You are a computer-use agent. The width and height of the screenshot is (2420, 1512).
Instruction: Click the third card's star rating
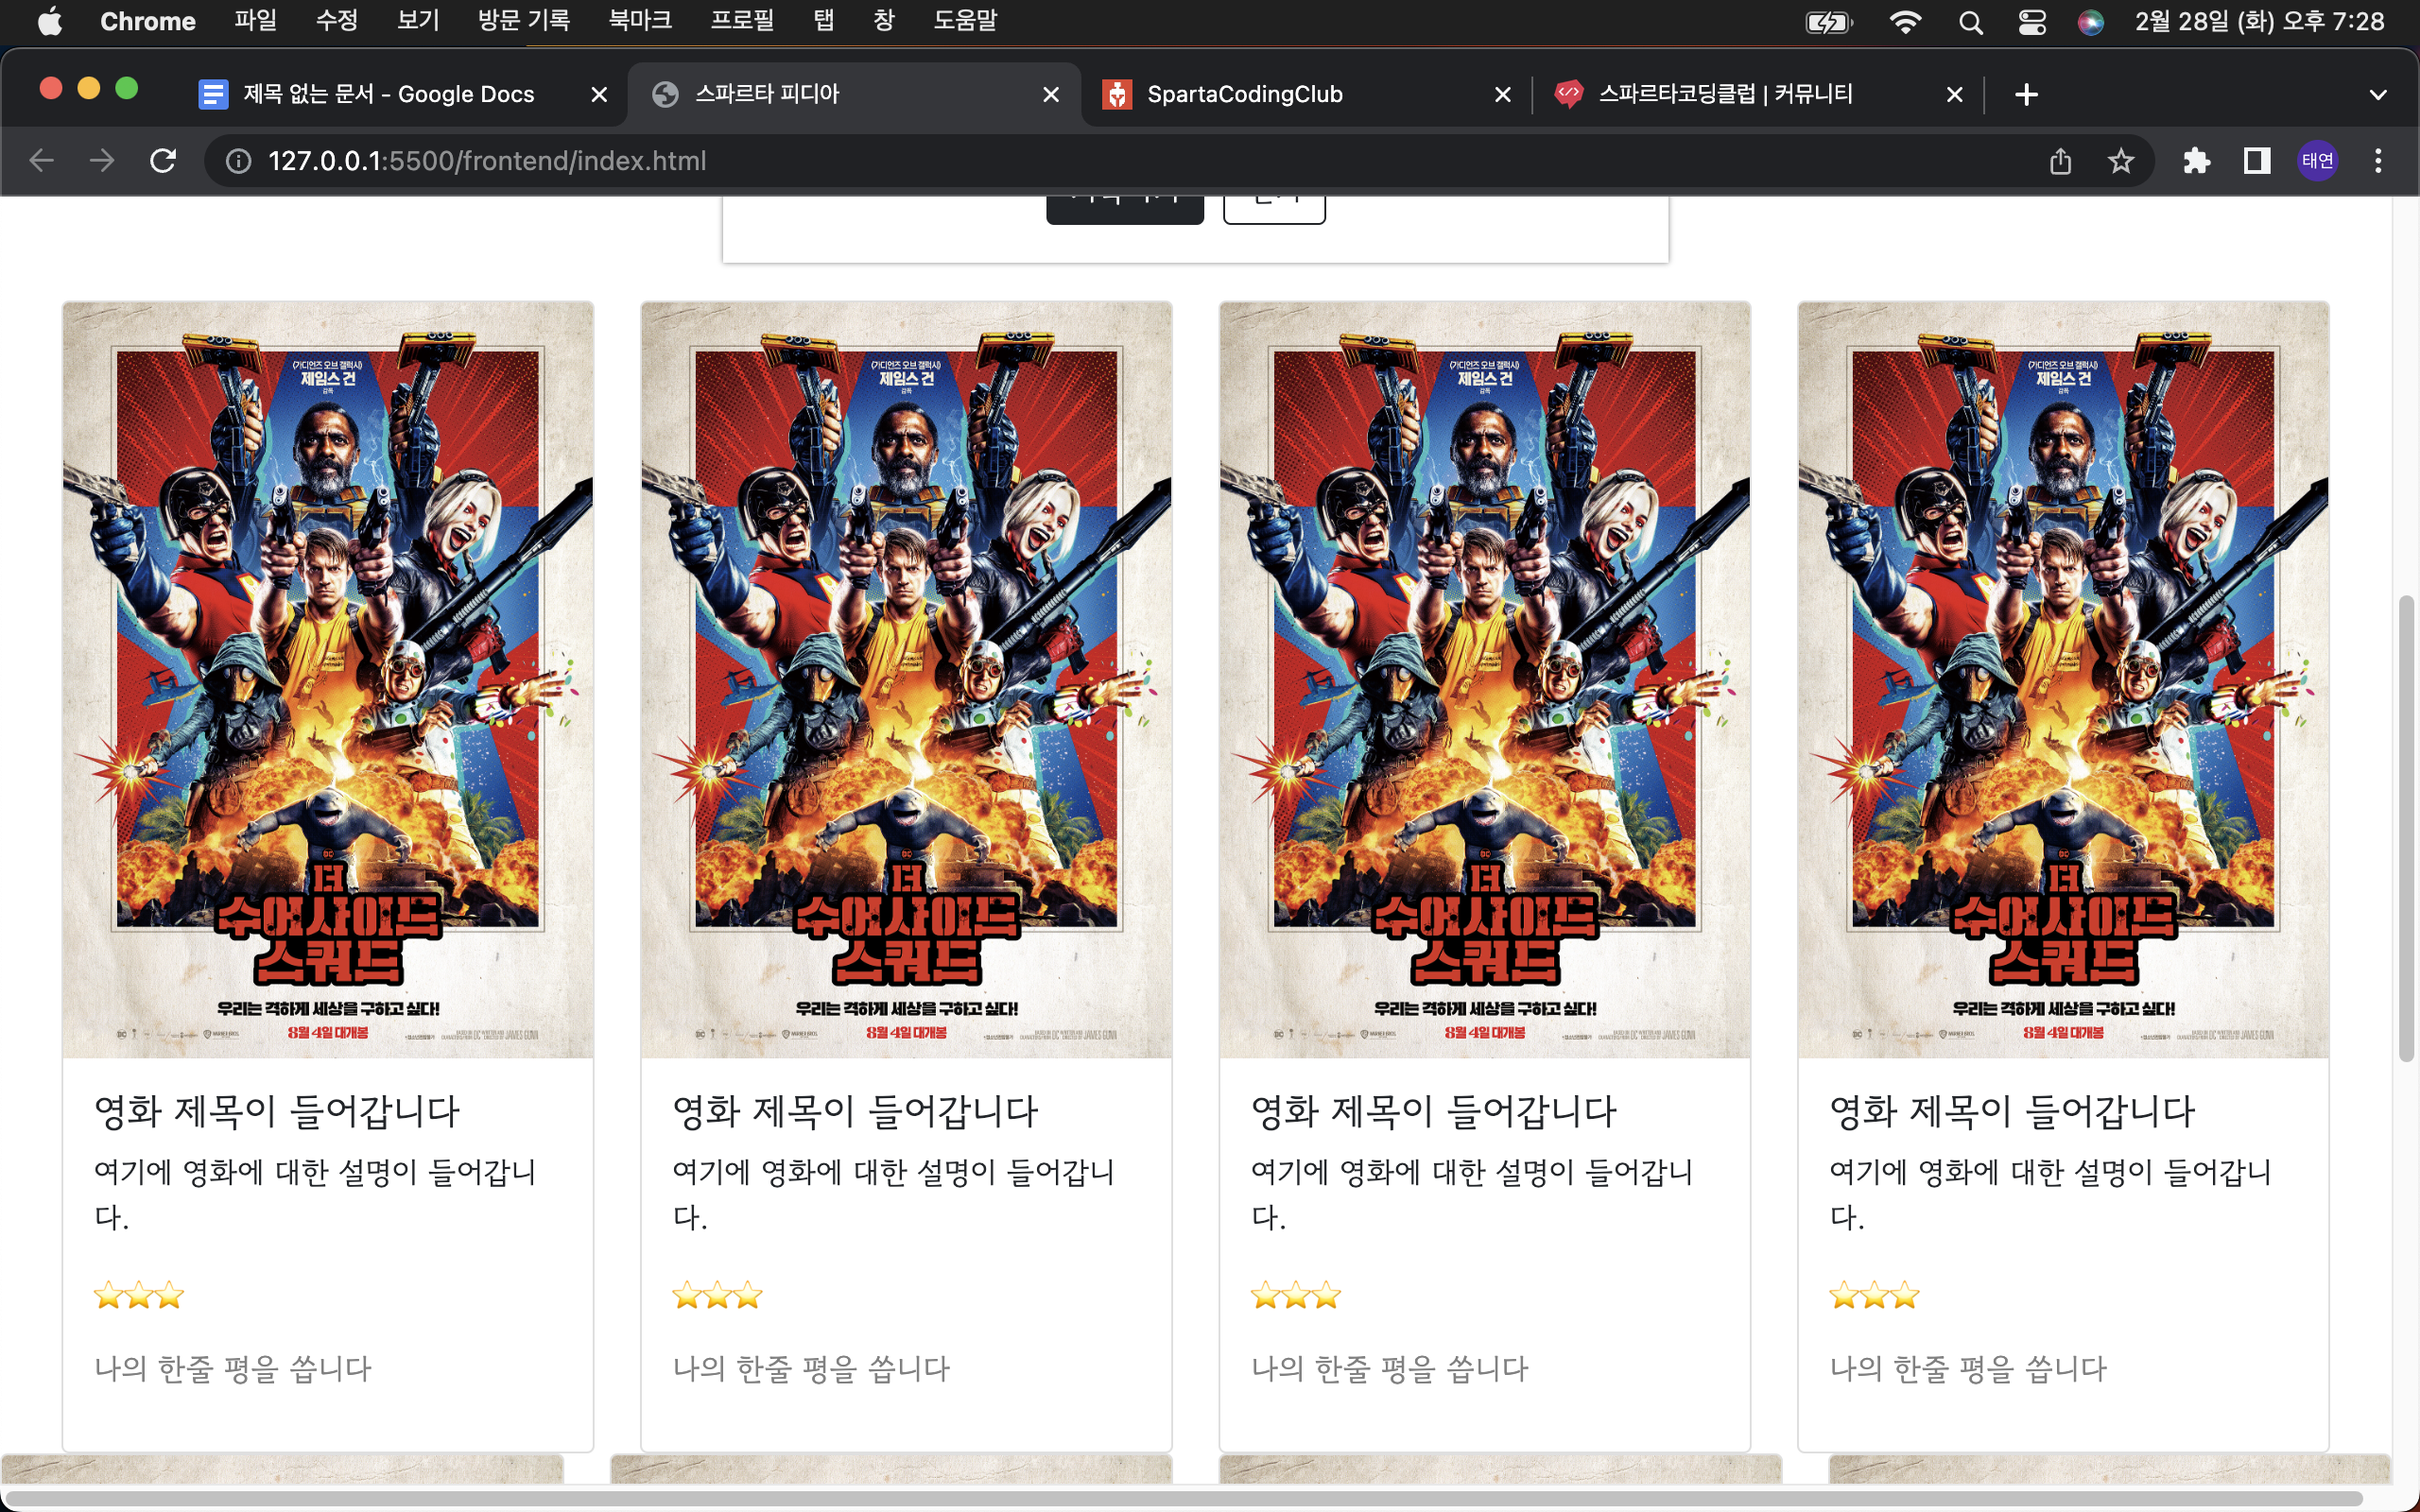pyautogui.click(x=1296, y=1296)
